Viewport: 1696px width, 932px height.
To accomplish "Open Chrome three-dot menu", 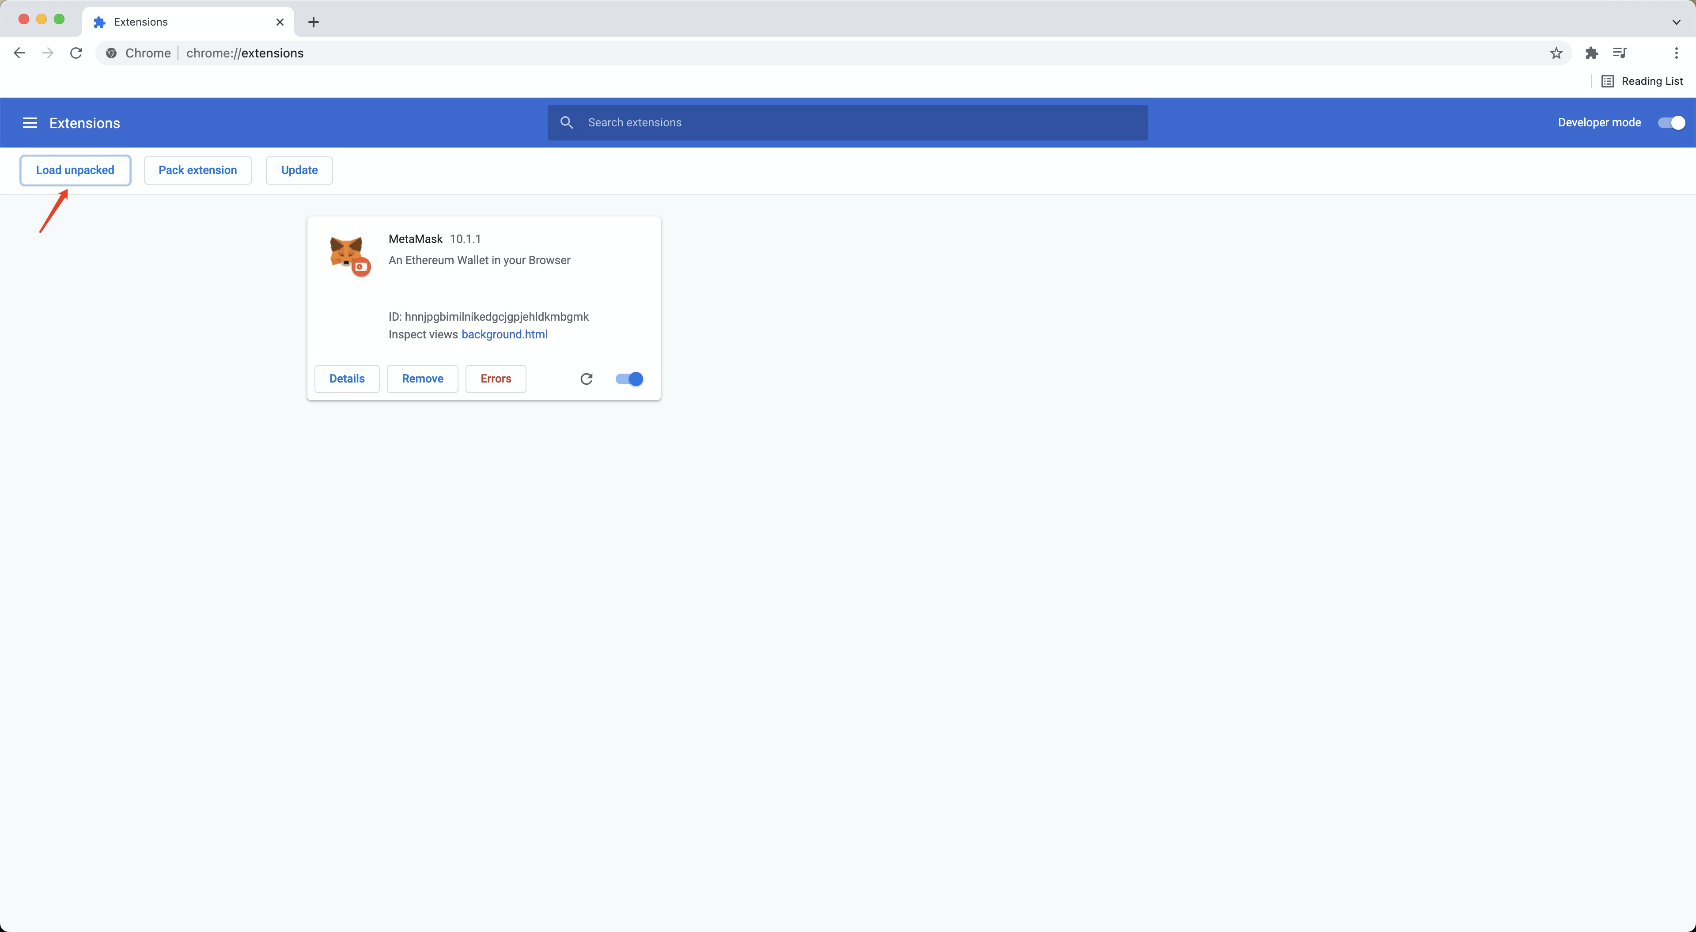I will pos(1676,53).
